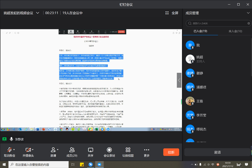Hang up with the orange 挂断 button

point(171,152)
